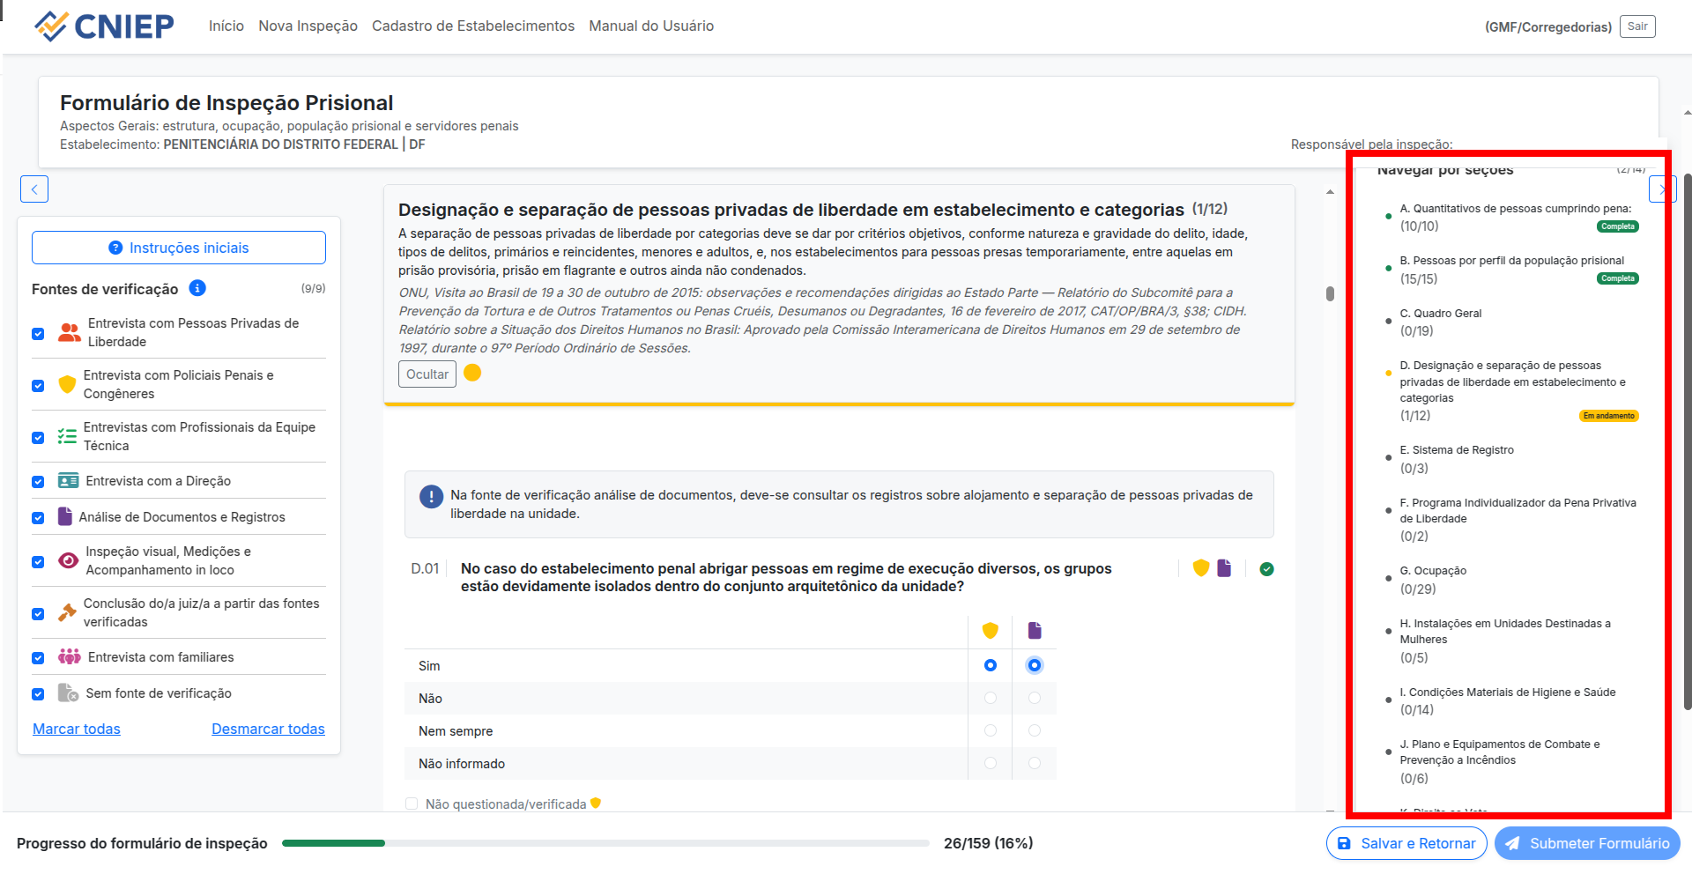
Task: Click the CNIEP logo
Action: tap(103, 26)
